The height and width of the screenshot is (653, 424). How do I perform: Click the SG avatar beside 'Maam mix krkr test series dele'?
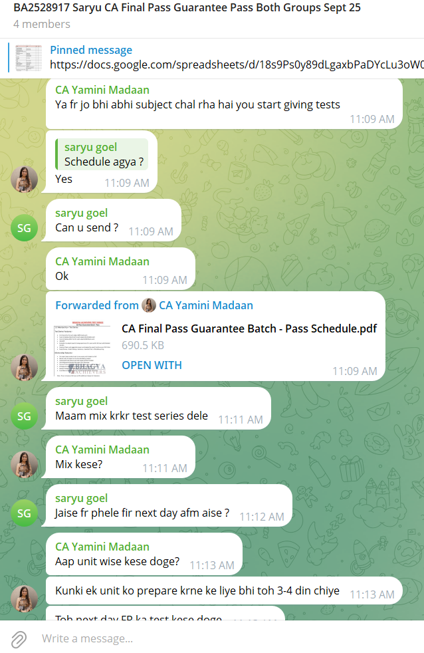point(24,416)
